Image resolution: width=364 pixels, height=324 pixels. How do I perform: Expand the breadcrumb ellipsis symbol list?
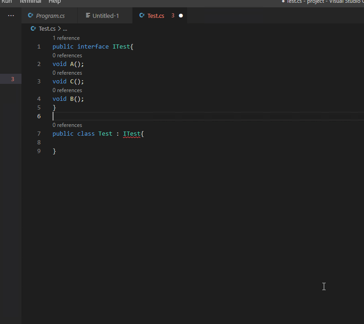[x=65, y=29]
